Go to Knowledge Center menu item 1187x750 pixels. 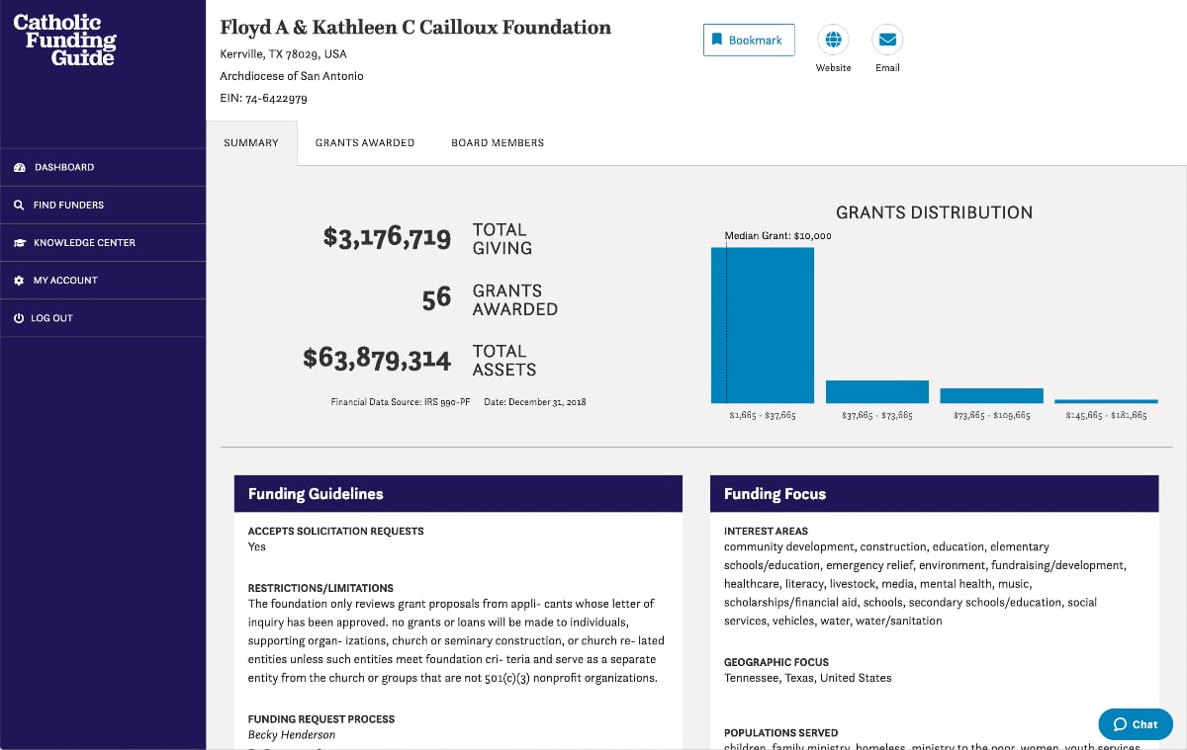tap(84, 242)
